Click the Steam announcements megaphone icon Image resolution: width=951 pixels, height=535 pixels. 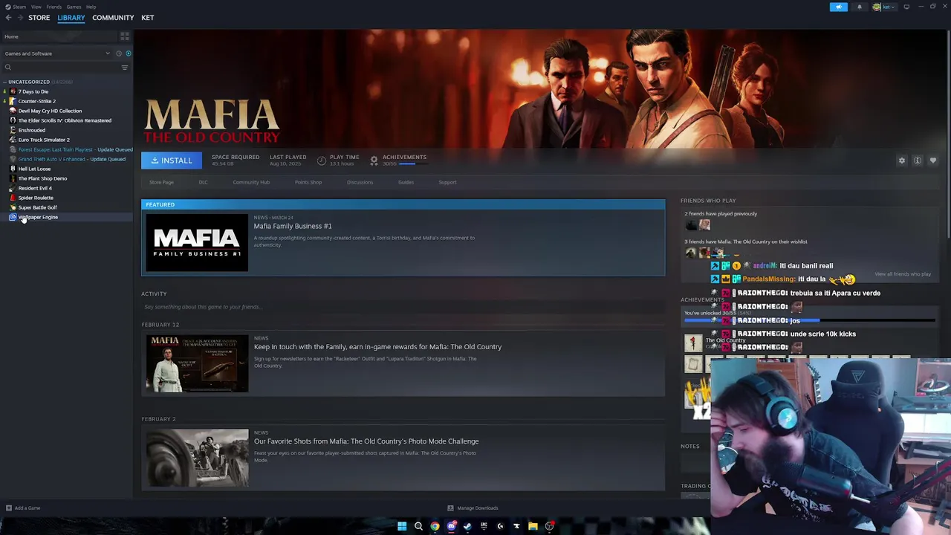click(x=838, y=7)
